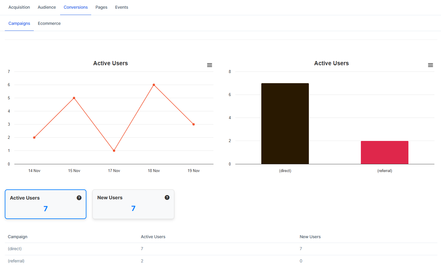Viewport: 441px width, 266px height.
Task: Click the 14 Nov data point on the line chart
Action: (34, 137)
